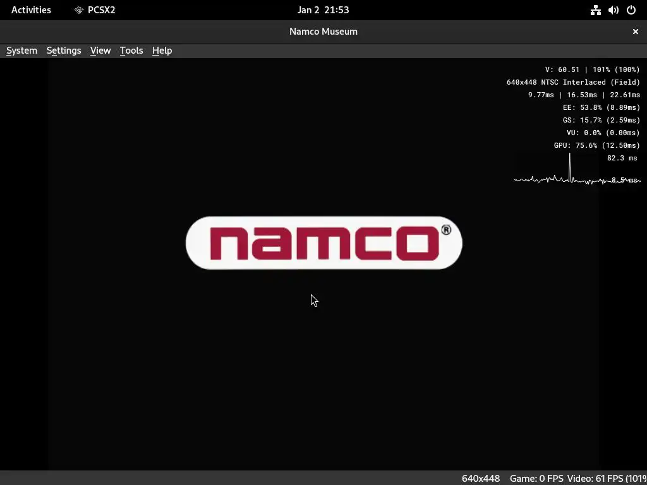Click the namco logo in game view
Screen dimensions: 647x485
324,243
